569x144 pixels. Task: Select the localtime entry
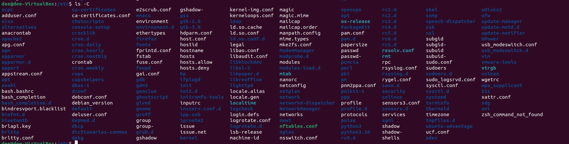click(243, 103)
